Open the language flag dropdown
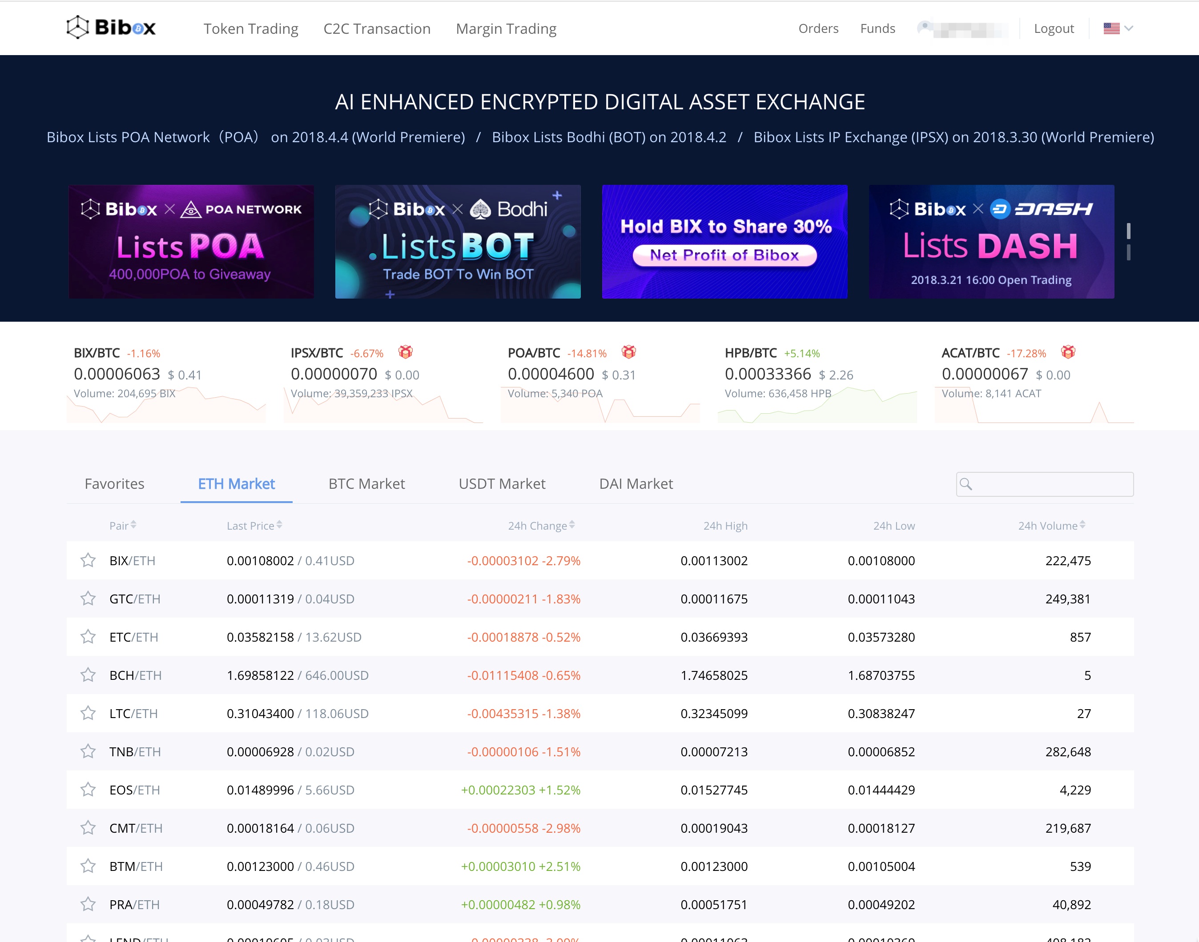This screenshot has height=942, width=1199. [x=1118, y=28]
